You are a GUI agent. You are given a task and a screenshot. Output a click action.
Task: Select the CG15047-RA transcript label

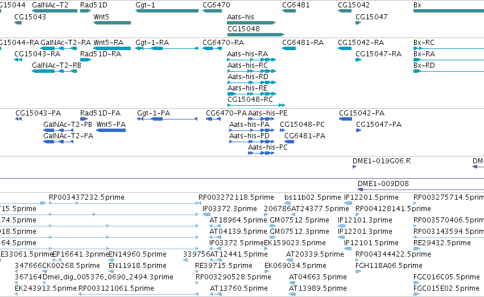378,53
